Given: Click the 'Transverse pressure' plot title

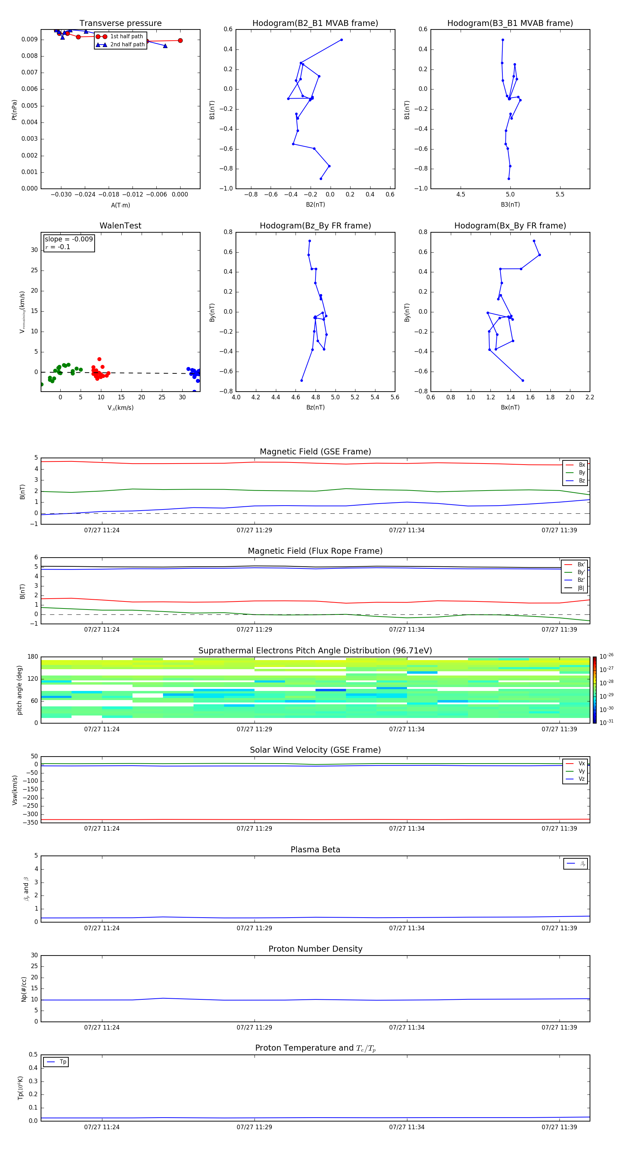Looking at the screenshot, I should point(120,24).
